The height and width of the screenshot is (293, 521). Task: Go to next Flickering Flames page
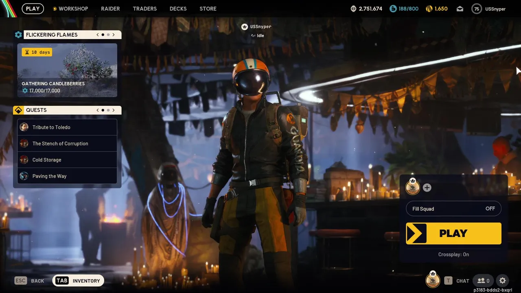tap(114, 35)
